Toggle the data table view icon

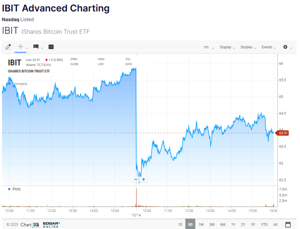pos(51,47)
